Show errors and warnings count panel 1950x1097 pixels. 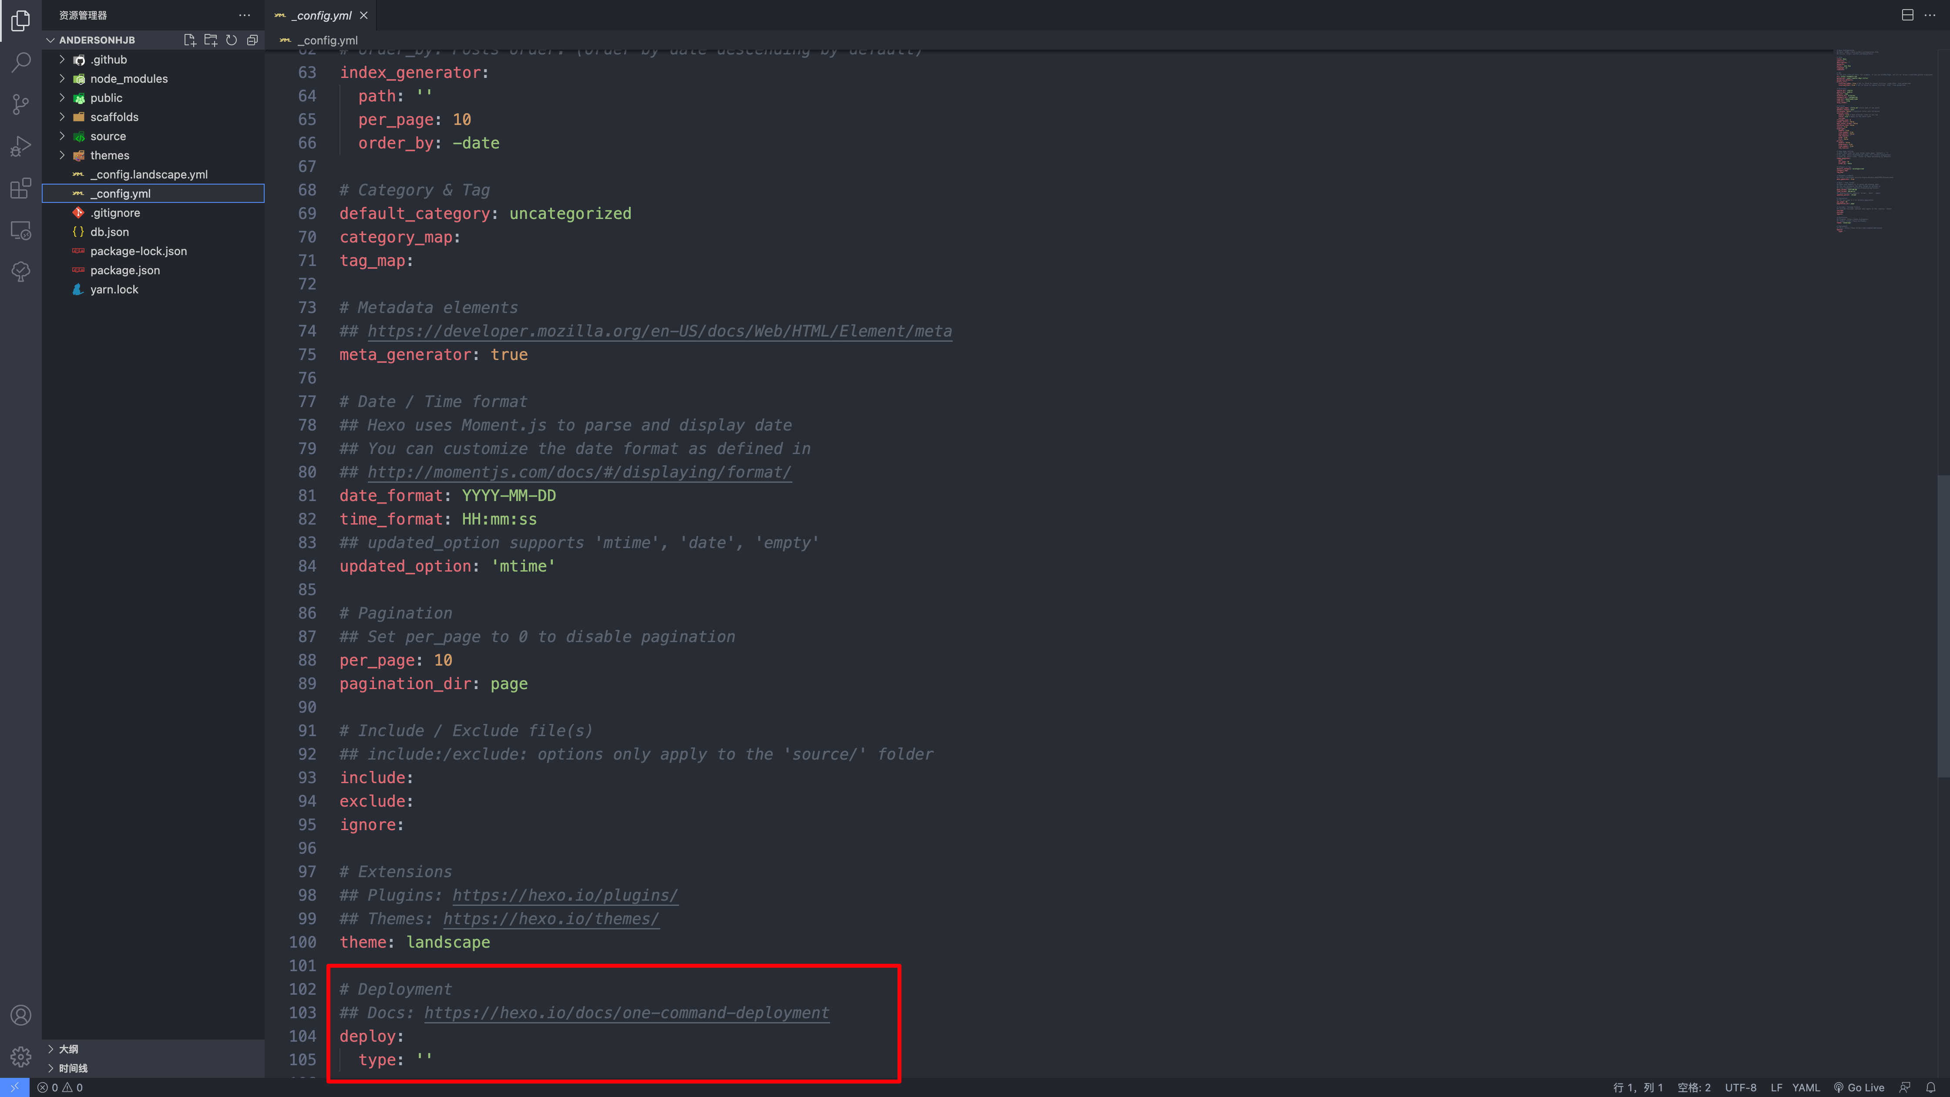click(61, 1087)
